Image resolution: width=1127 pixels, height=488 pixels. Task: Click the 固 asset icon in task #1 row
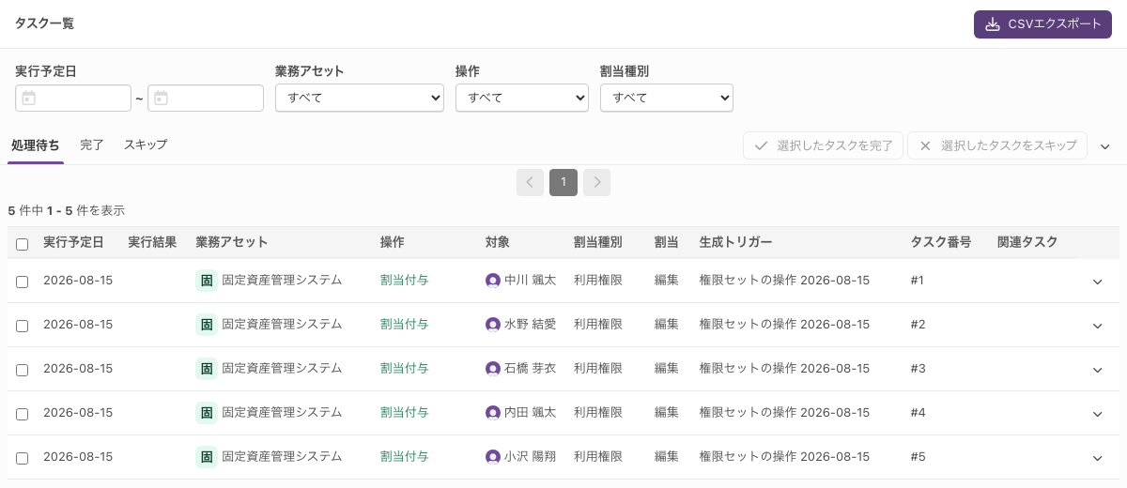pyautogui.click(x=207, y=281)
